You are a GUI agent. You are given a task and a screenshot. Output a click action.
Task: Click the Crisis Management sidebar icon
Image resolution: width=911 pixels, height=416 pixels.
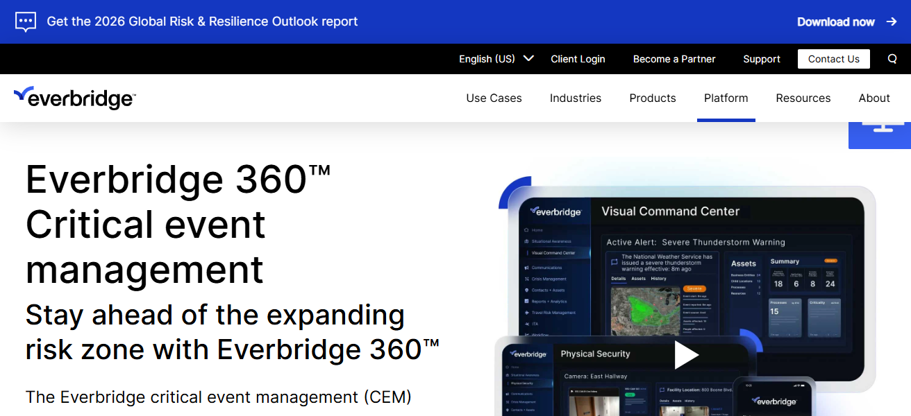click(526, 279)
